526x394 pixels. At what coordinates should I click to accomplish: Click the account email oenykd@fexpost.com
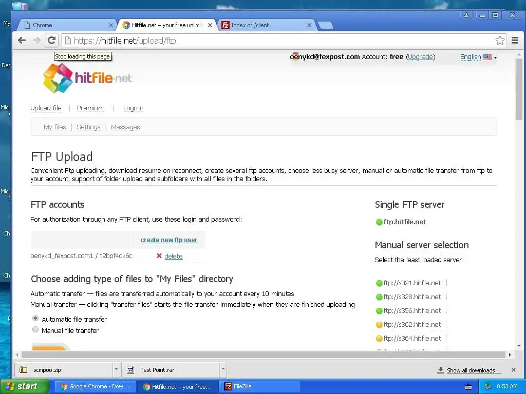pos(325,56)
